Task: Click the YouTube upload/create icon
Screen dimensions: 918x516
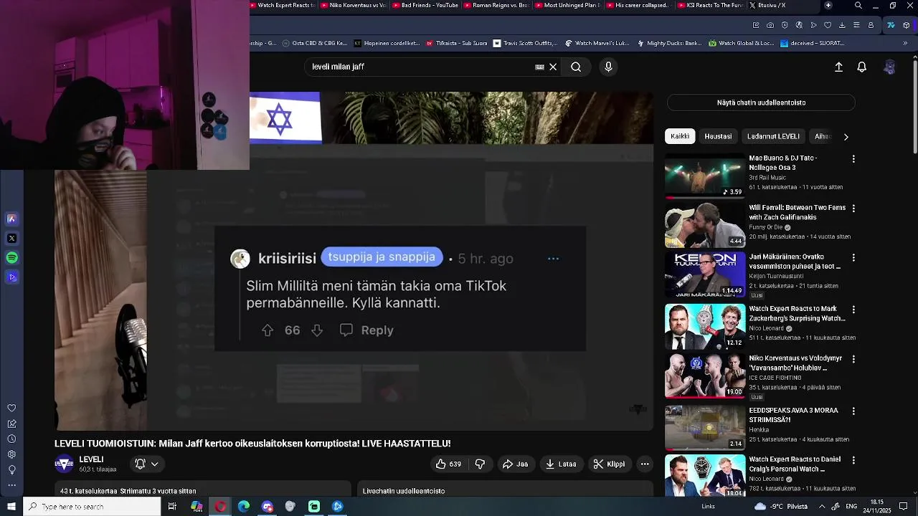Action: pos(838,67)
